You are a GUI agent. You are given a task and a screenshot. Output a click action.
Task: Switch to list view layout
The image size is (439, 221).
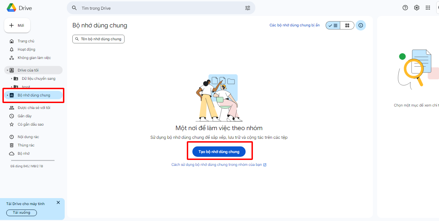tap(333, 25)
